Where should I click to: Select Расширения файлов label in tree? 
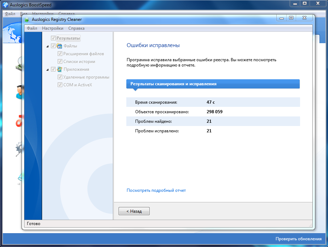point(84,54)
